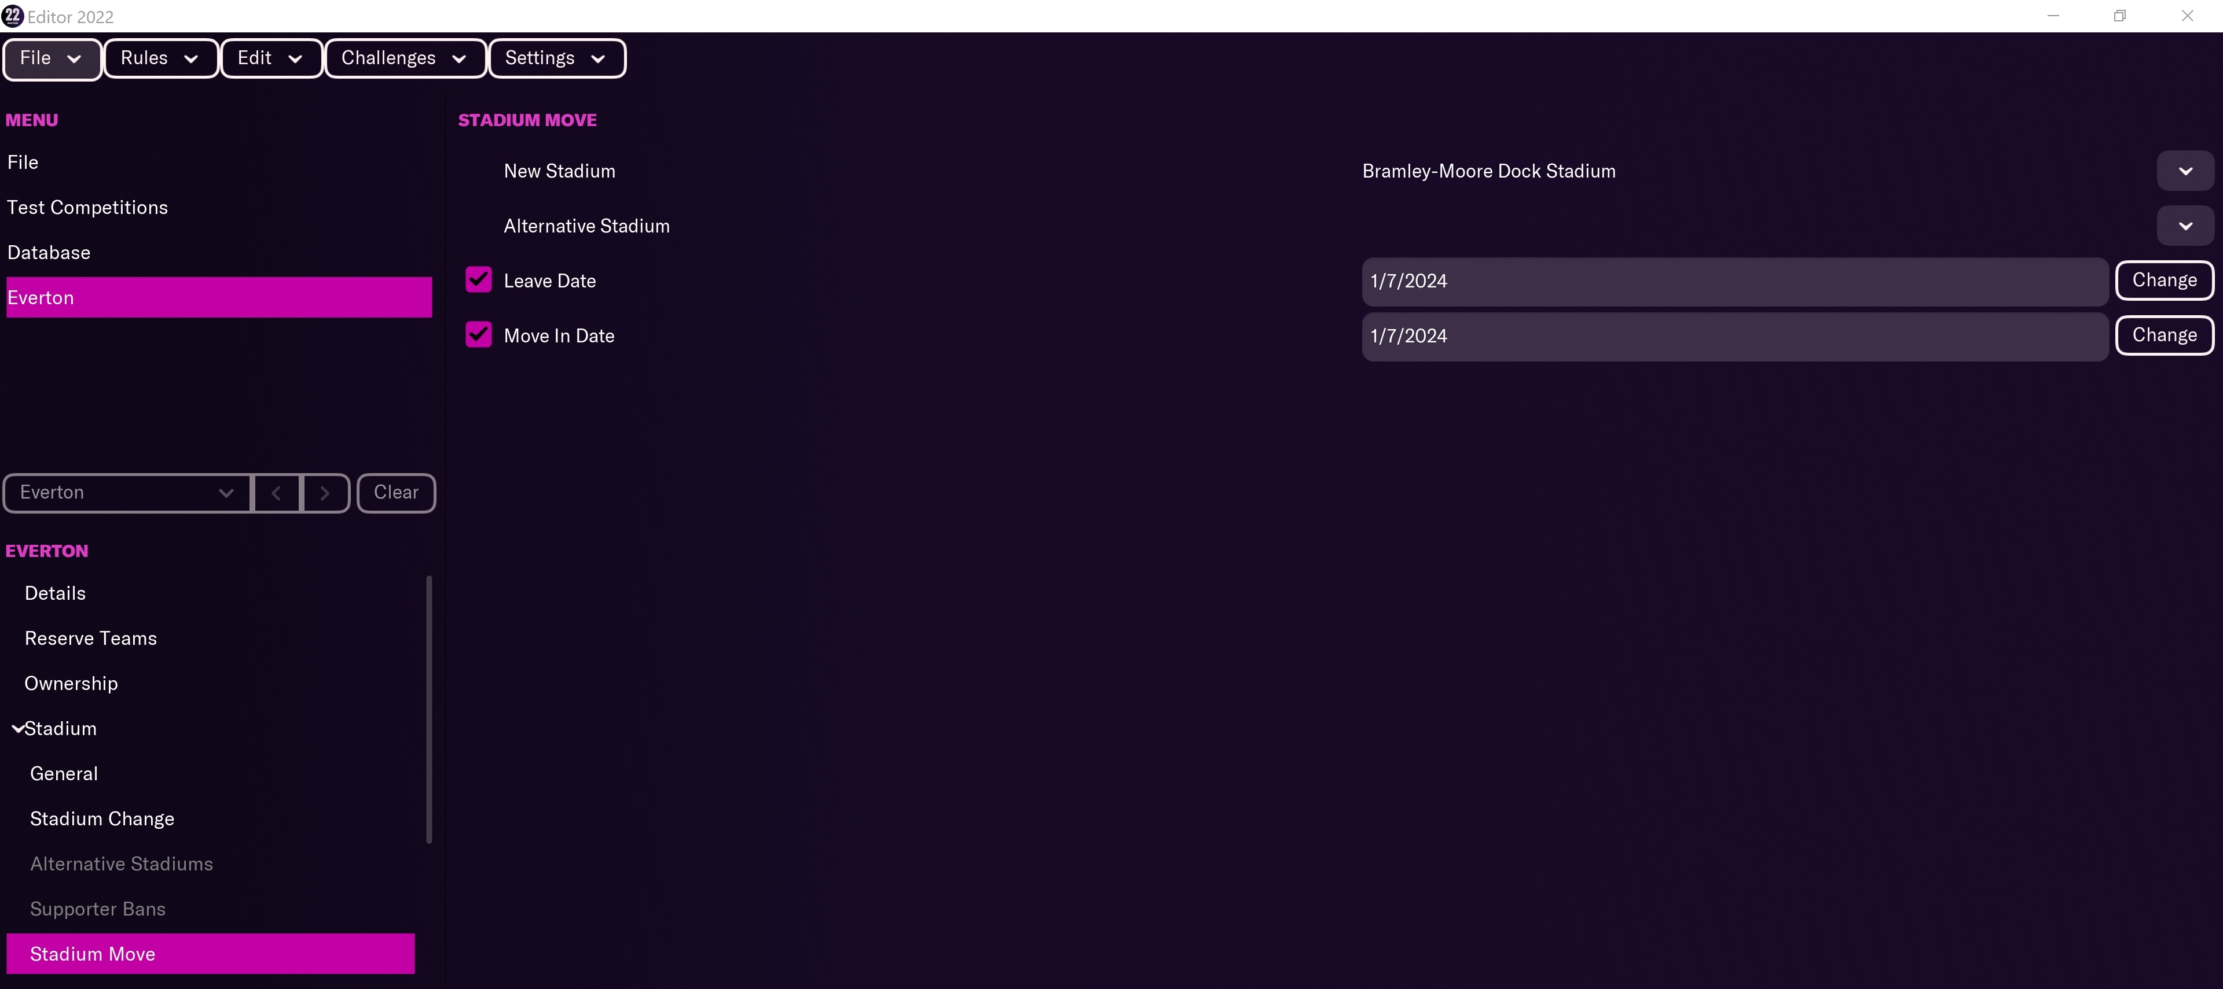This screenshot has width=2223, height=989.
Task: Select File in the left menu
Action: click(x=218, y=162)
